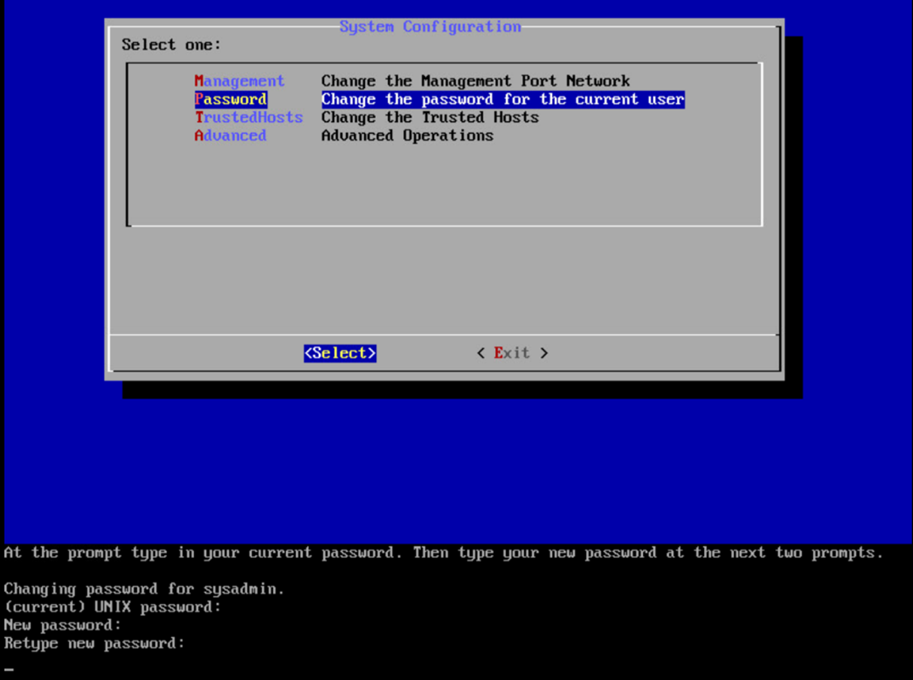Viewport: 913px width, 680px height.
Task: Click the blinking terminal cursor at bottom
Action: click(x=9, y=668)
